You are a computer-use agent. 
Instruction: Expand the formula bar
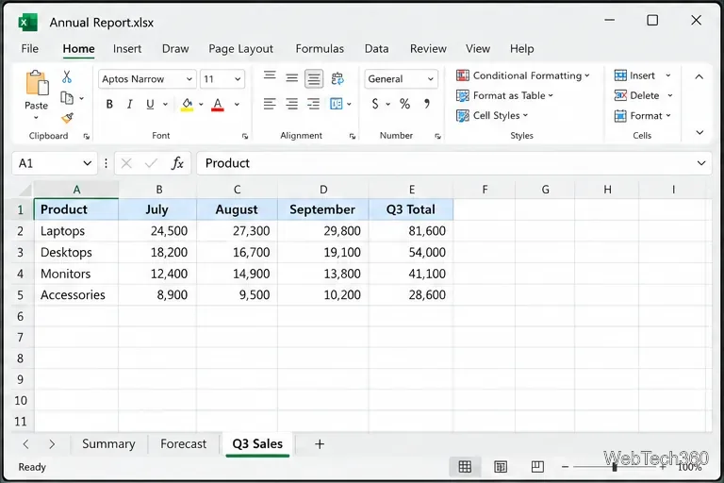[x=701, y=163]
